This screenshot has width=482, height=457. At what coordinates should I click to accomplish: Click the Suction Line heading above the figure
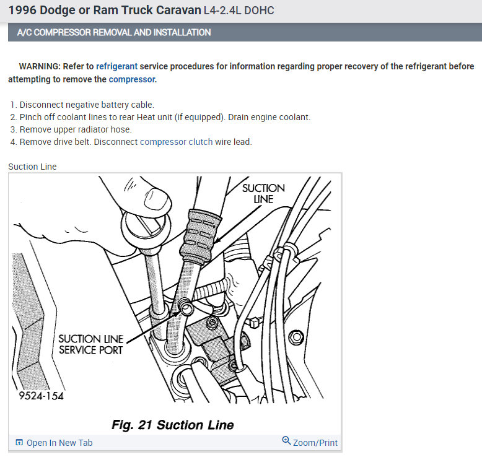click(x=32, y=167)
